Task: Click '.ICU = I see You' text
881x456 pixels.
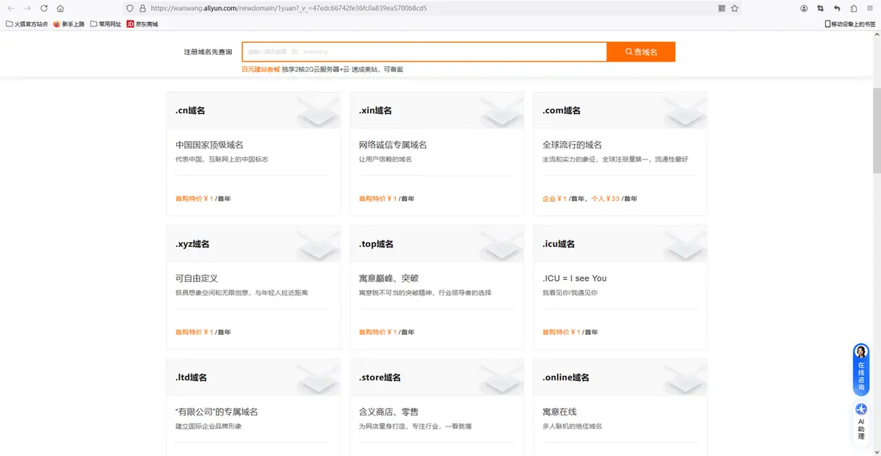Action: [x=574, y=279]
